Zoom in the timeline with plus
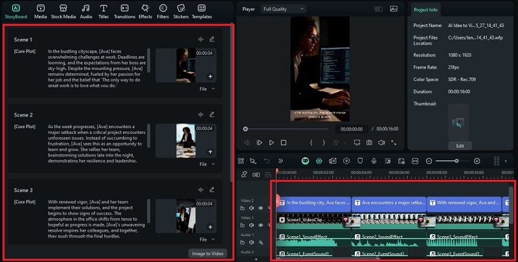The width and height of the screenshot is (518, 262). click(x=477, y=160)
